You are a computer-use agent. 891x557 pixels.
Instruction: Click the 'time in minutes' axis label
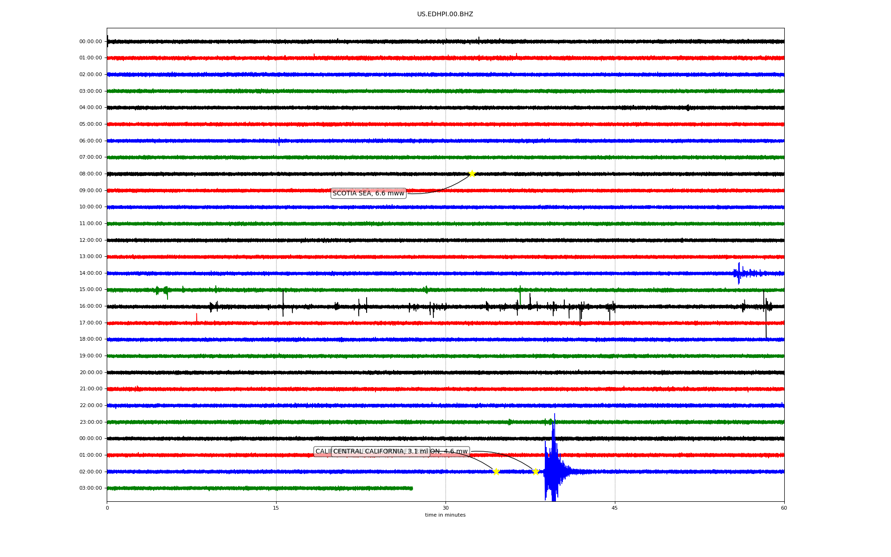(445, 515)
